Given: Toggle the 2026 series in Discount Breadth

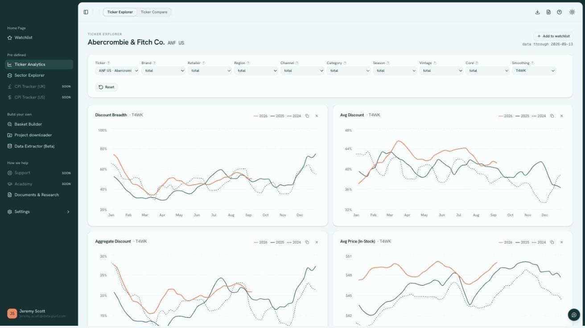Looking at the screenshot, I should click(x=260, y=116).
